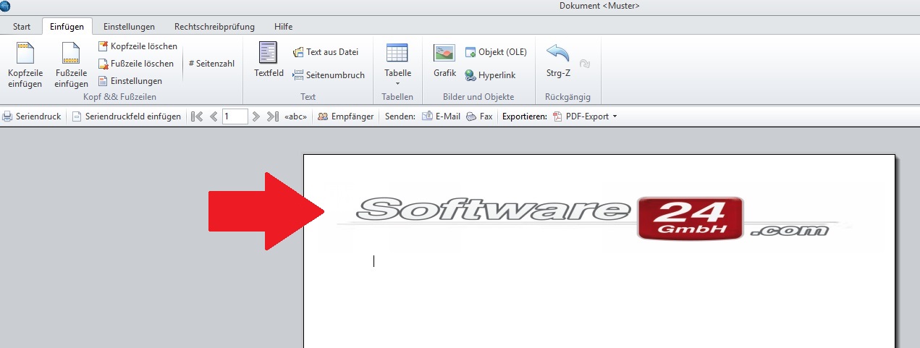The height and width of the screenshot is (348, 920).
Task: Click Seriendruckfeld einfügen
Action: pyautogui.click(x=127, y=116)
